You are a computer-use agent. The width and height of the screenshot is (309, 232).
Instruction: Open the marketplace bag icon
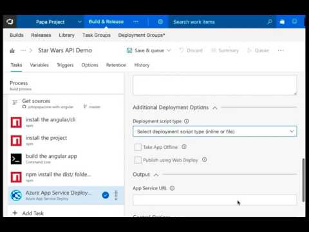tap(282, 22)
